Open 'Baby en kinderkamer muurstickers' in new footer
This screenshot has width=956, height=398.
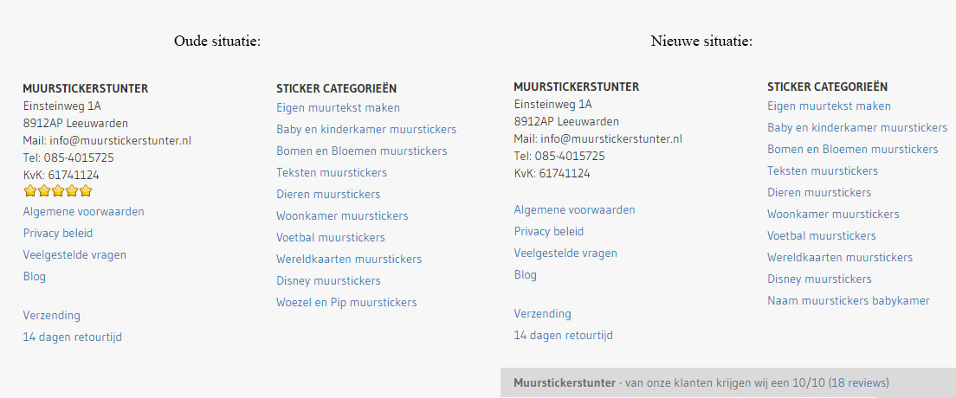[856, 128]
